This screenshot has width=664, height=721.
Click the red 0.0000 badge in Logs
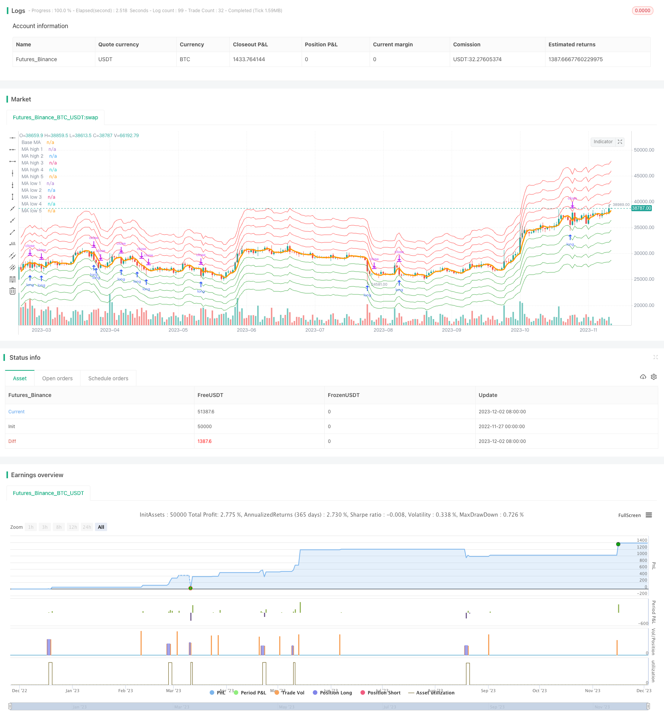point(642,11)
